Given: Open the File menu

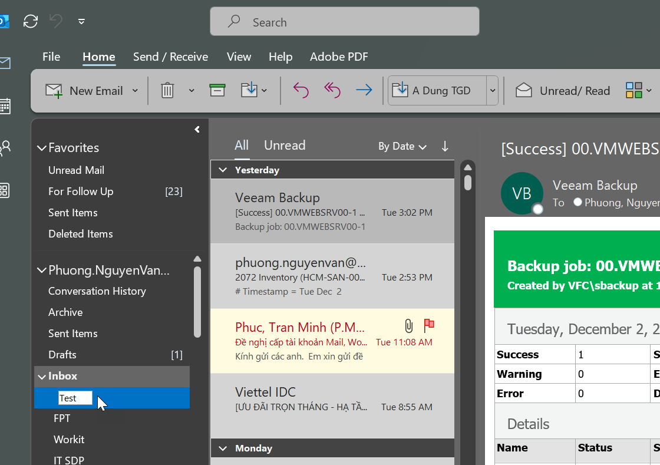Looking at the screenshot, I should click(x=51, y=57).
